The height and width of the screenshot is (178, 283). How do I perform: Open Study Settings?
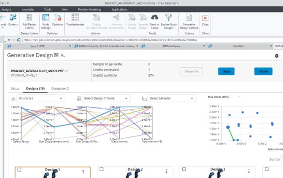coord(46,21)
